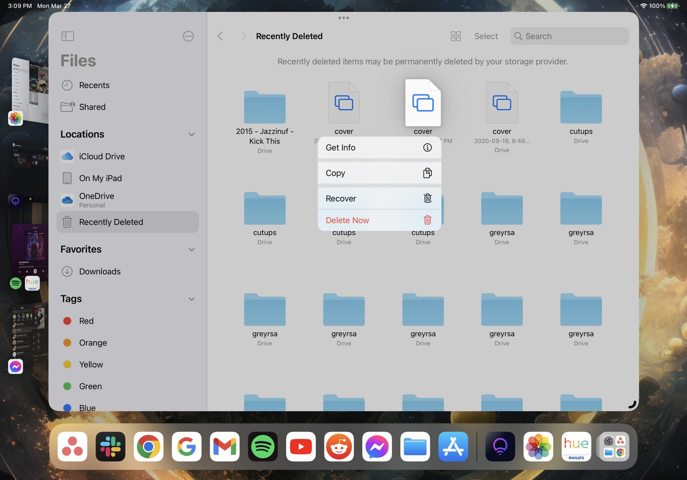Open Spotify from the dock

(263, 446)
